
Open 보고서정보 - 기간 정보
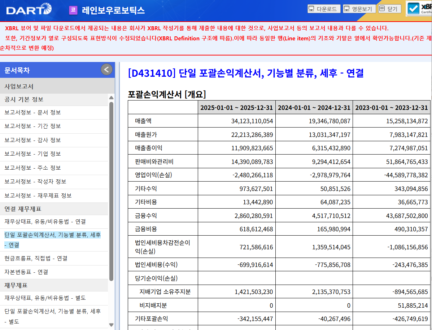pyautogui.click(x=32, y=126)
